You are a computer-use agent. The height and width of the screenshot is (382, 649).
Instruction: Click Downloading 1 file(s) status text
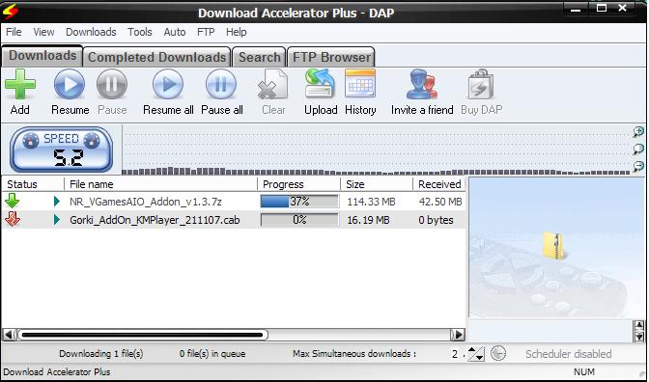pyautogui.click(x=101, y=354)
